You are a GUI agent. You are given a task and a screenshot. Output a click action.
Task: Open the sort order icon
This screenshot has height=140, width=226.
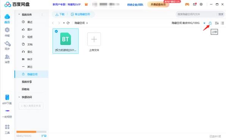coord(217,23)
